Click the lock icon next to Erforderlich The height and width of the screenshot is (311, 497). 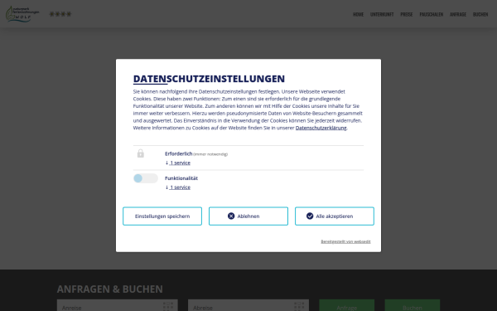click(141, 153)
